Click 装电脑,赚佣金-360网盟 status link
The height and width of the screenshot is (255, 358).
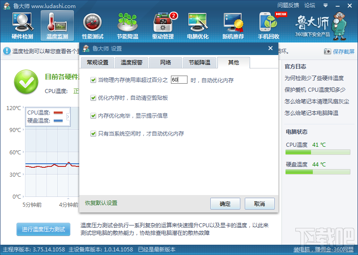pos(323,250)
